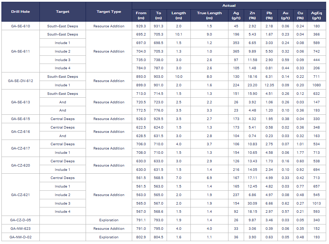Select the GA-CZ-617 drill hole cell
The width and height of the screenshot is (329, 244).
click(x=20, y=148)
